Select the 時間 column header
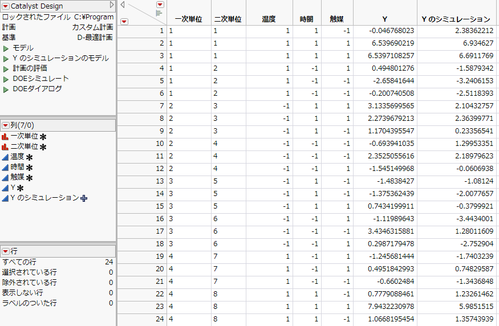 point(306,19)
